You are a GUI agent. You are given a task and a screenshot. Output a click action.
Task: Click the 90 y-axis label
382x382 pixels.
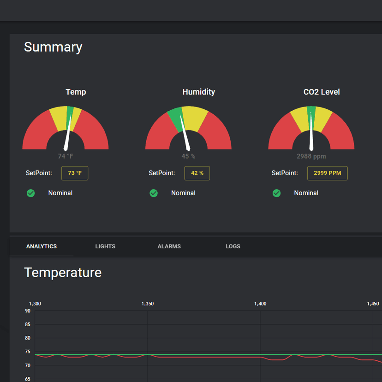(28, 311)
